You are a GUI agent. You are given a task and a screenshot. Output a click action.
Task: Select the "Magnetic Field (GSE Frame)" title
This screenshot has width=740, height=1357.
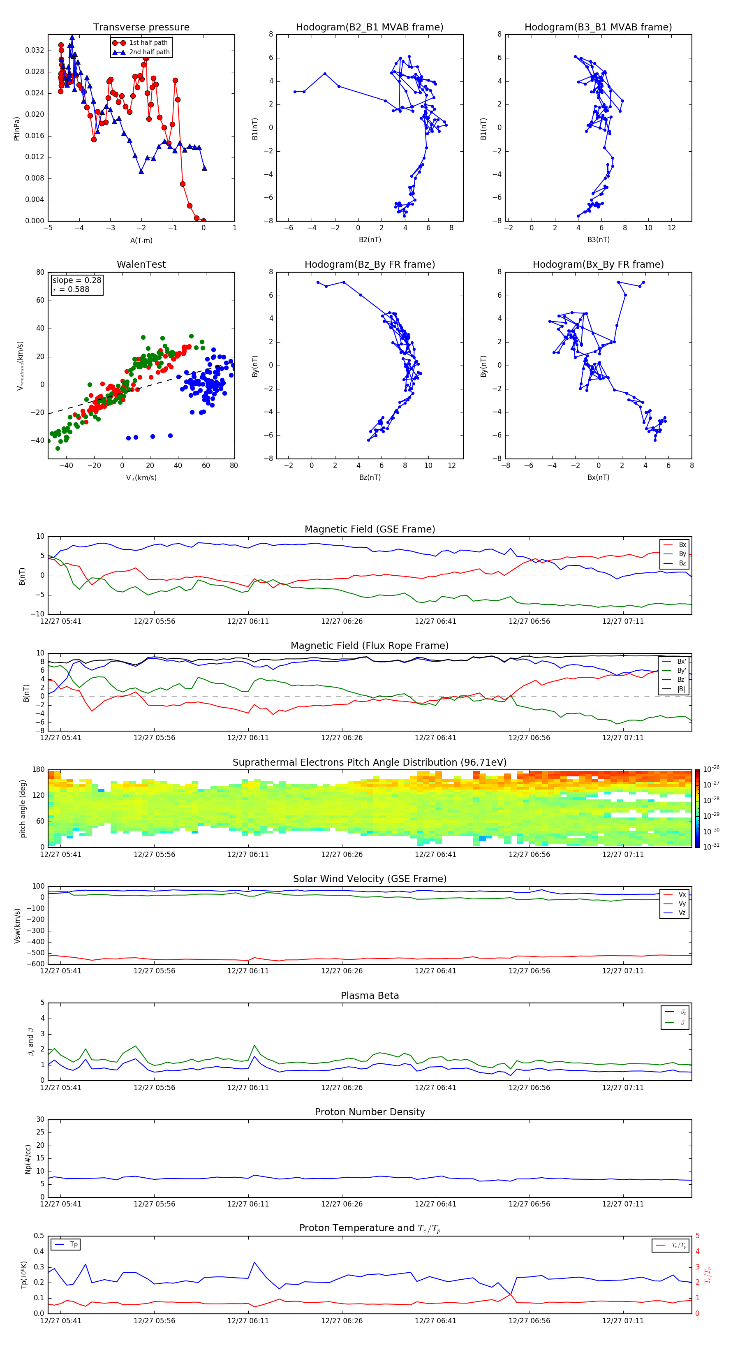tap(370, 529)
